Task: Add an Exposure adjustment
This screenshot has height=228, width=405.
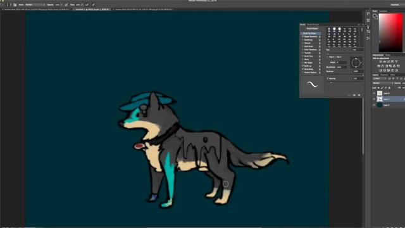Action: pos(392,61)
